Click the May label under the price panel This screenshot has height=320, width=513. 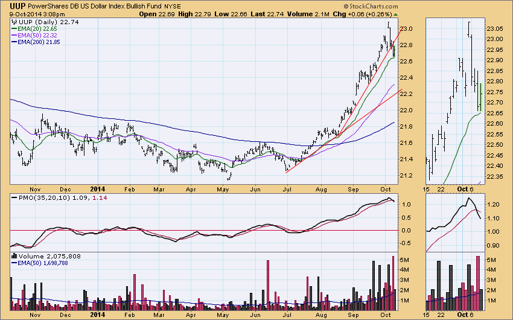[x=223, y=190]
